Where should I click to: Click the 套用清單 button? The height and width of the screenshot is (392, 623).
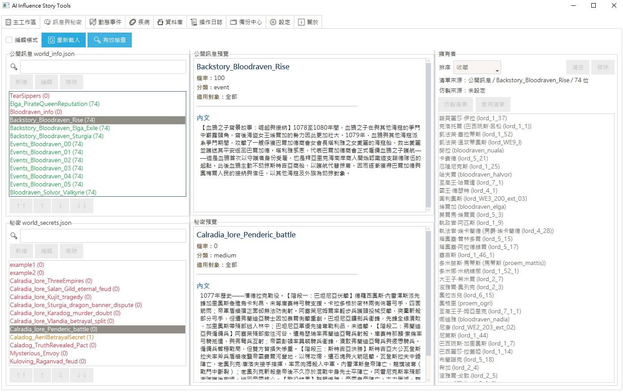493,104
